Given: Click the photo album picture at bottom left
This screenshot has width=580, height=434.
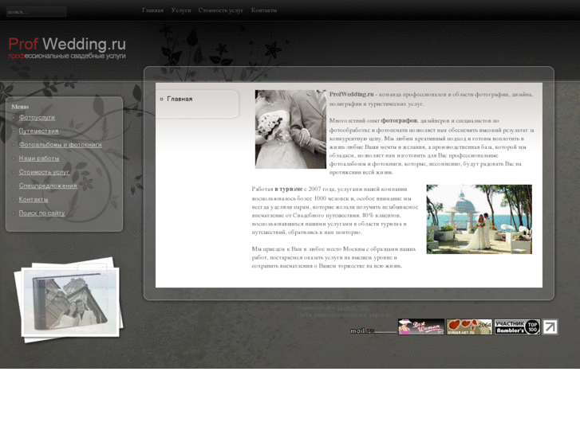Looking at the screenshot, I should [x=69, y=300].
